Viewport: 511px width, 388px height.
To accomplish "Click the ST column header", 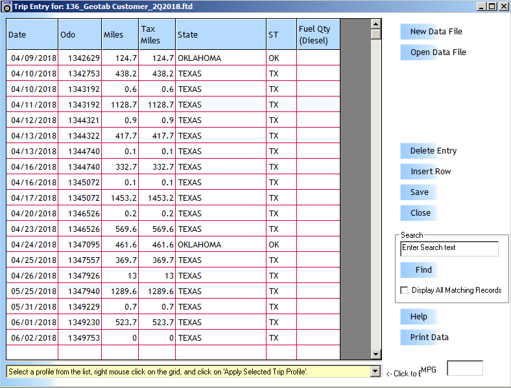I will click(281, 34).
